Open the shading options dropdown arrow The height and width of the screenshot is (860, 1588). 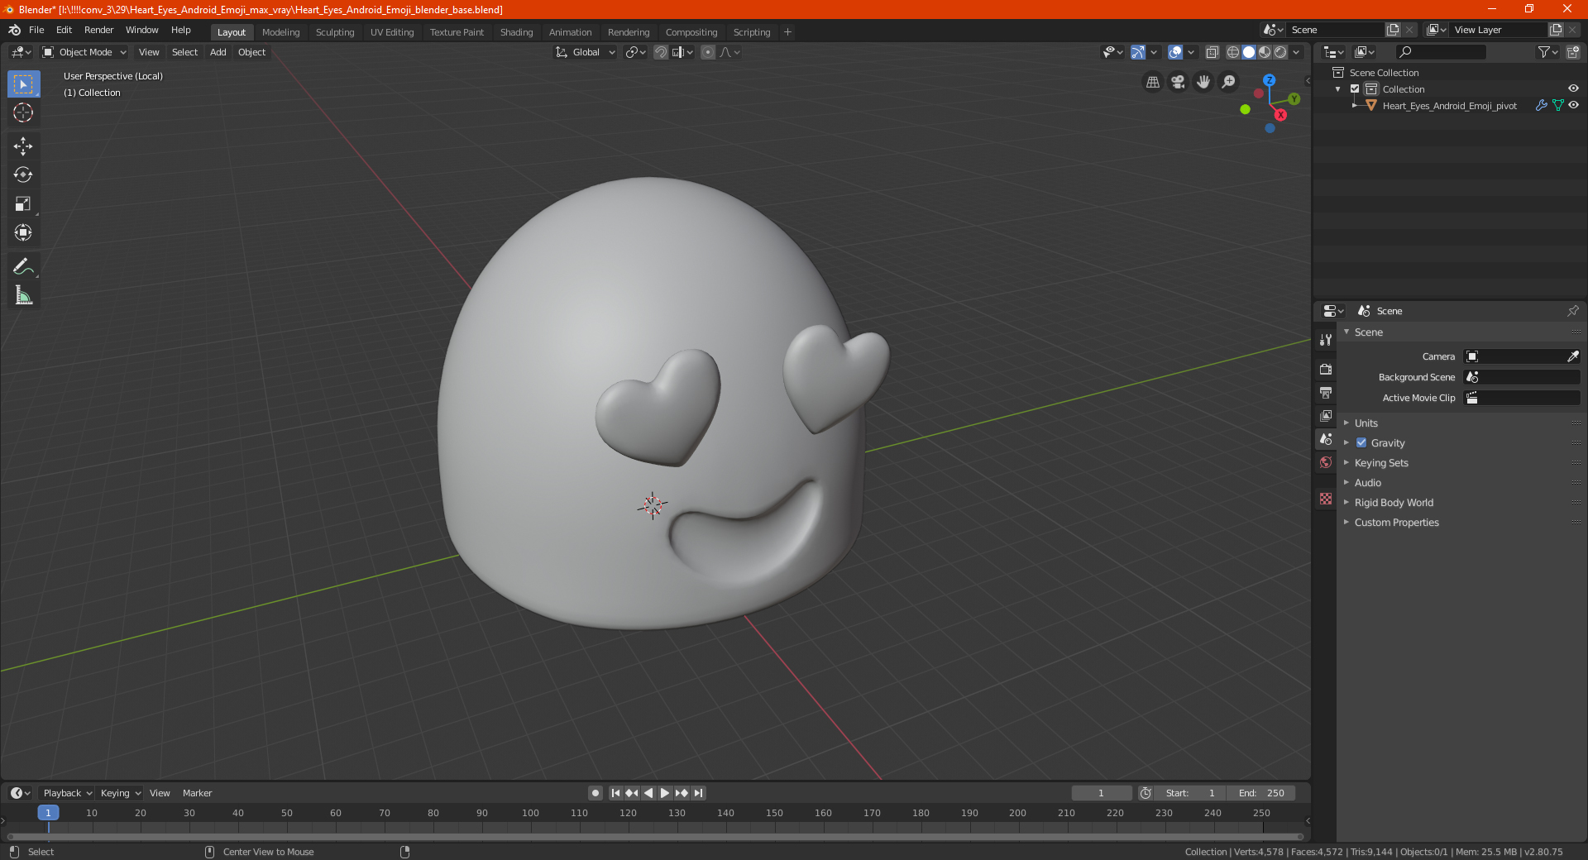pos(1296,52)
